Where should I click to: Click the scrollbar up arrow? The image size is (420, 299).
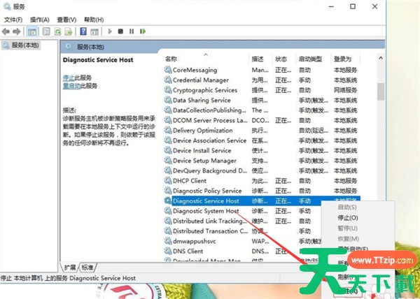pyautogui.click(x=381, y=58)
